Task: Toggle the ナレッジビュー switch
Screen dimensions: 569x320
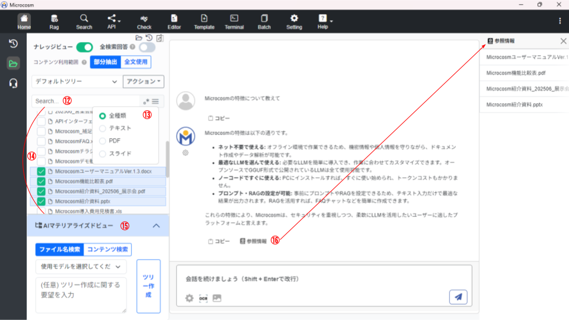Action: click(84, 47)
